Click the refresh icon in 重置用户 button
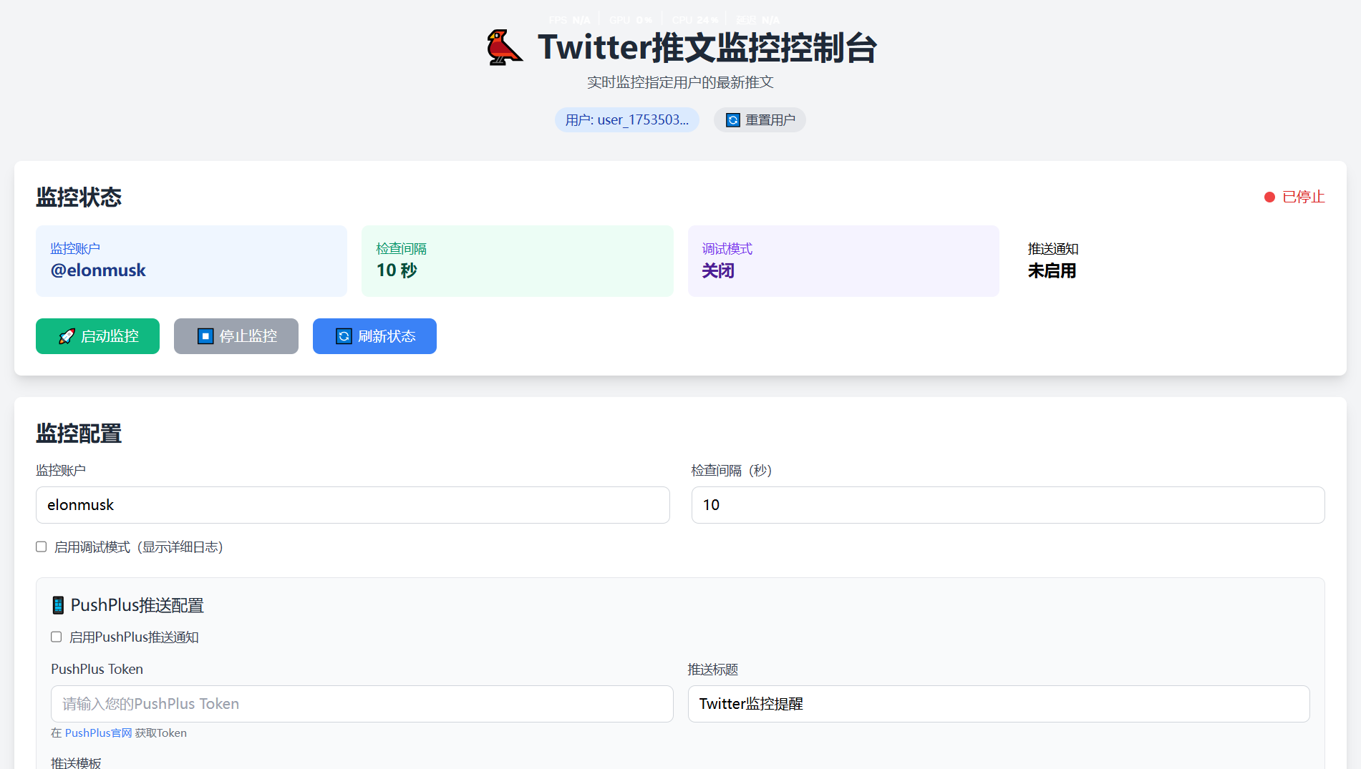 (x=733, y=120)
